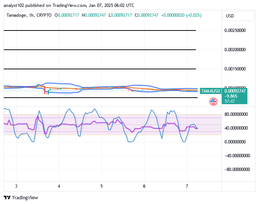Click the analyst102 published on TradingView.com header
The width and height of the screenshot is (259, 204).
(69, 5)
